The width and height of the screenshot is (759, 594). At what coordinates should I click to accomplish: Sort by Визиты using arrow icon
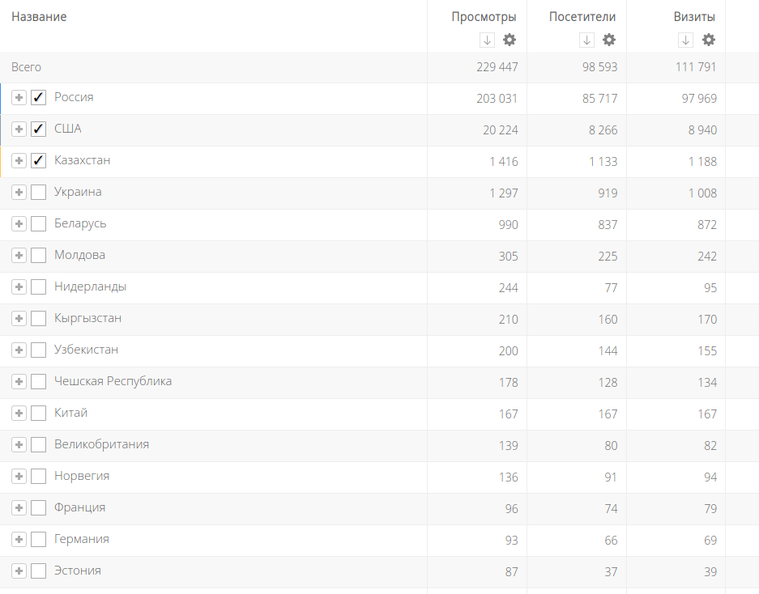point(686,40)
